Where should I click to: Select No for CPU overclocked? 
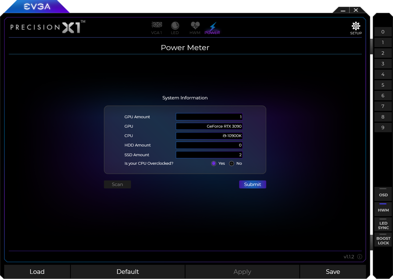[x=232, y=164]
